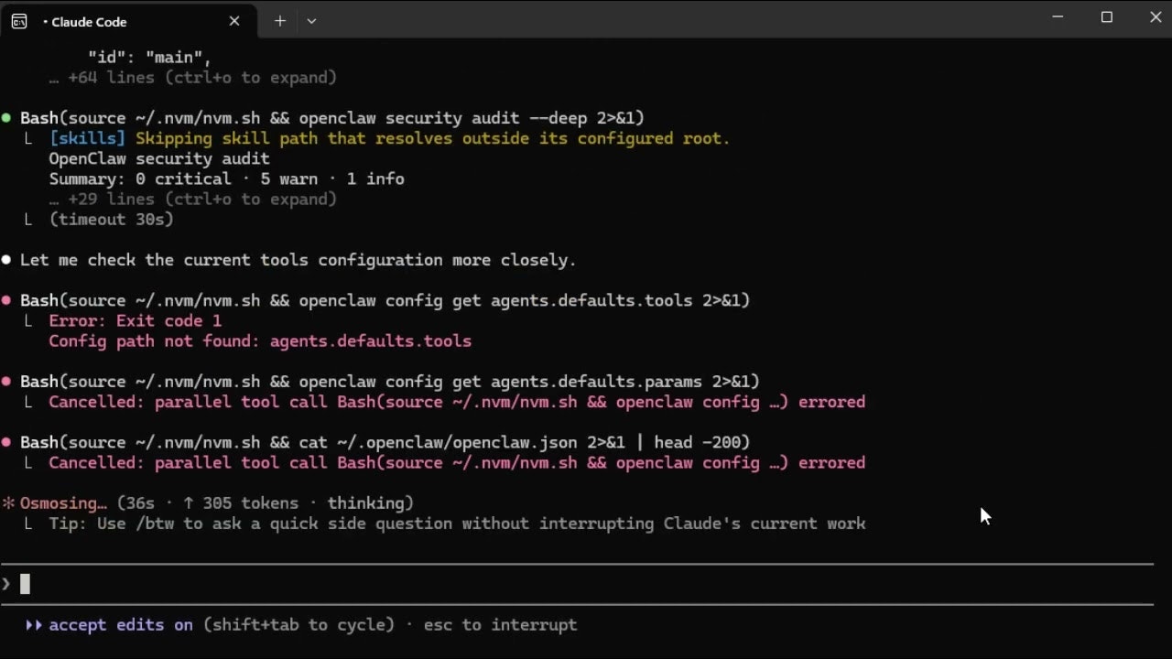Click the spinner icon beside Osmosing
Viewport: 1172px width, 659px height.
click(x=9, y=502)
